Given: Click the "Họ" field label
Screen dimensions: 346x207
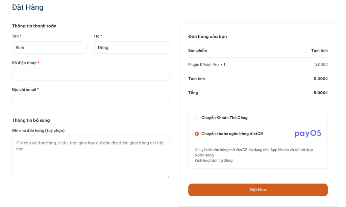Looking at the screenshot, I should coord(97,36).
